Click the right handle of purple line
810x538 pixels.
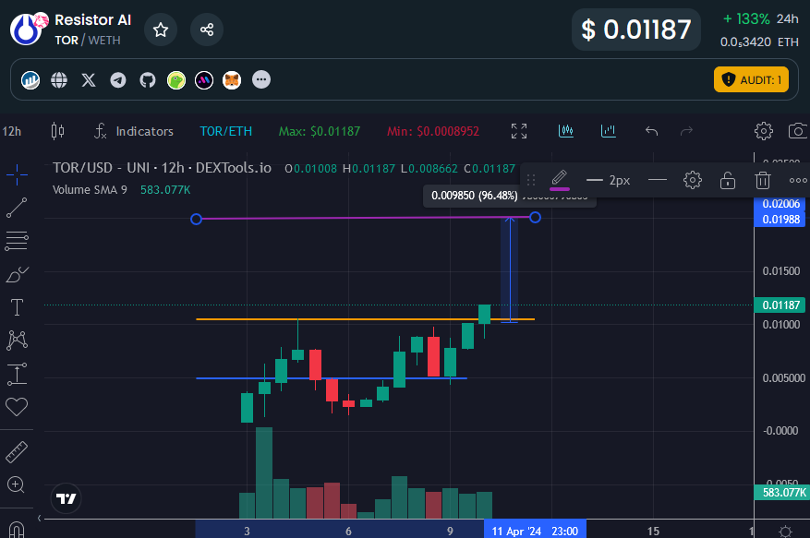point(535,218)
